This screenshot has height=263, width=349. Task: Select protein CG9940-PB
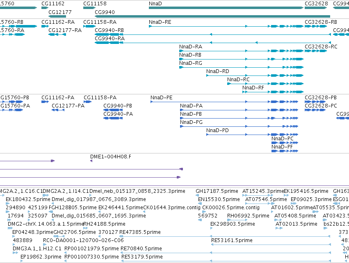(x=113, y=110)
